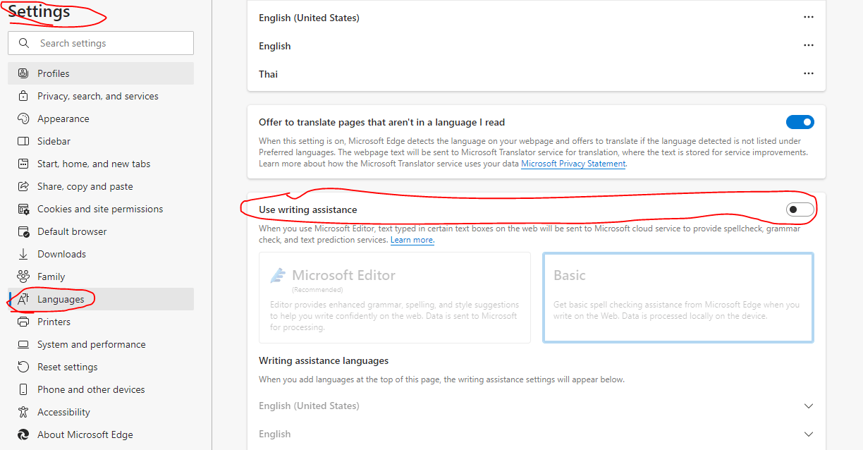Click the Downloads arrow icon

[x=23, y=254]
